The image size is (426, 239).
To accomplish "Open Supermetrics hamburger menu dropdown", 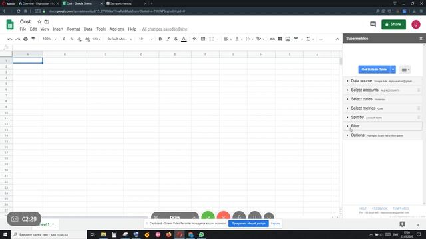I will pyautogui.click(x=405, y=70).
